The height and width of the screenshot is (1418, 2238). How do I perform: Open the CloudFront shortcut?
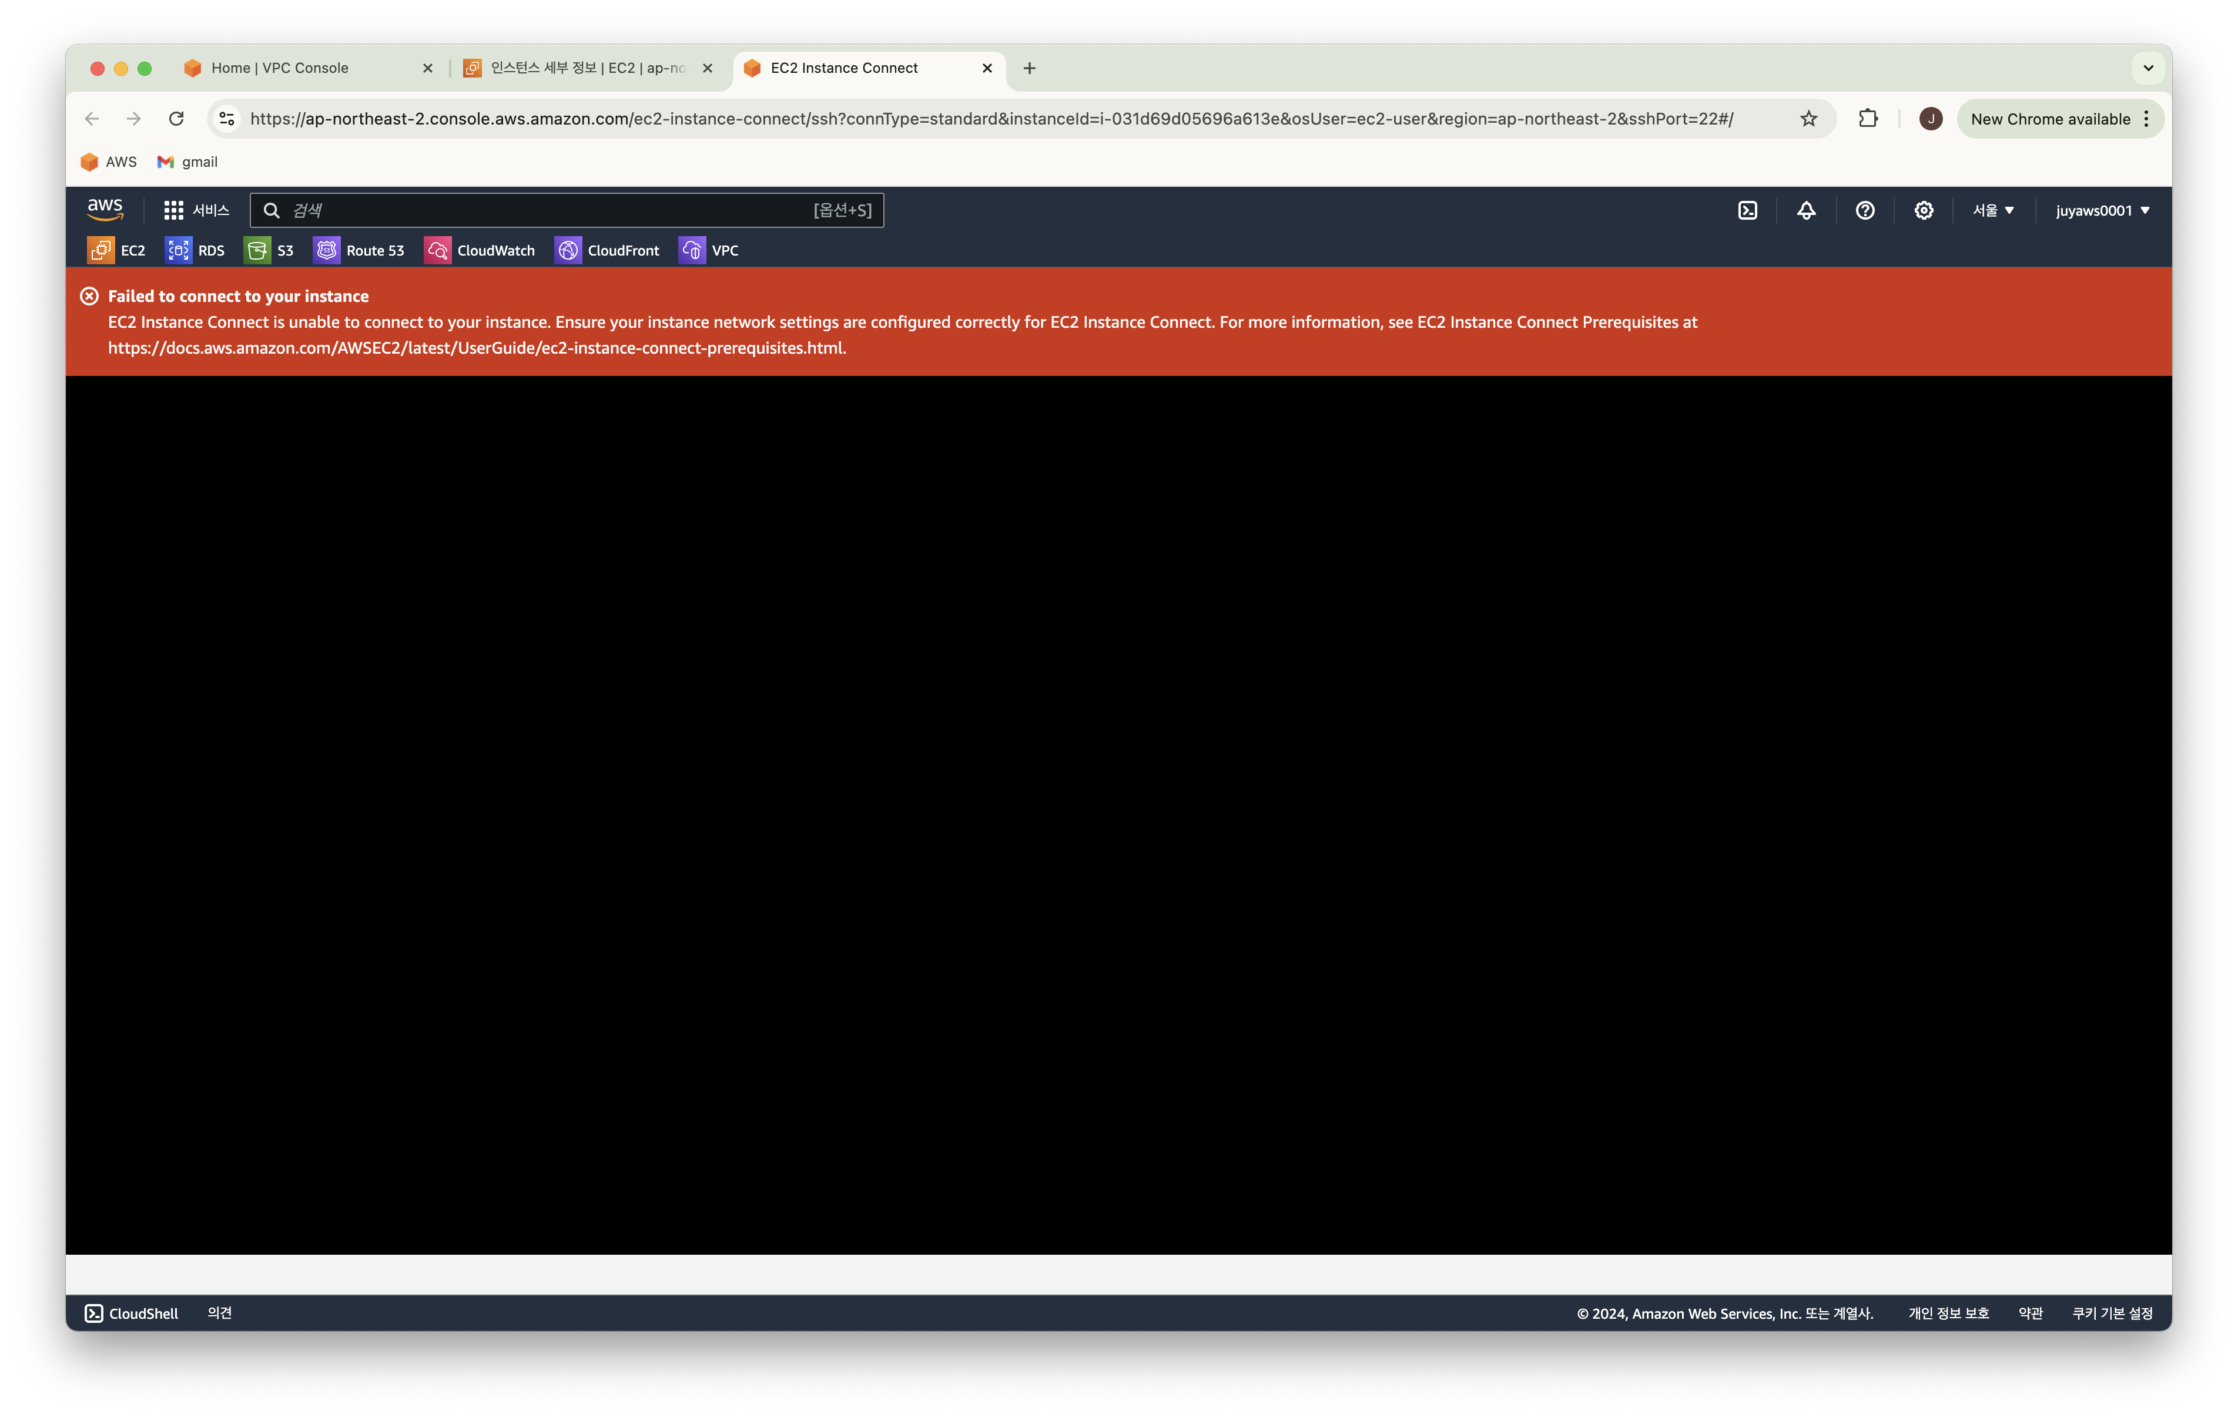coord(607,250)
